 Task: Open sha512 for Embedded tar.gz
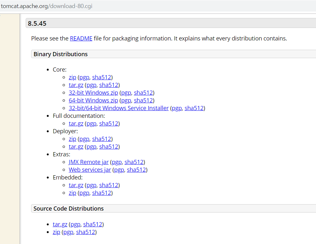pos(109,185)
